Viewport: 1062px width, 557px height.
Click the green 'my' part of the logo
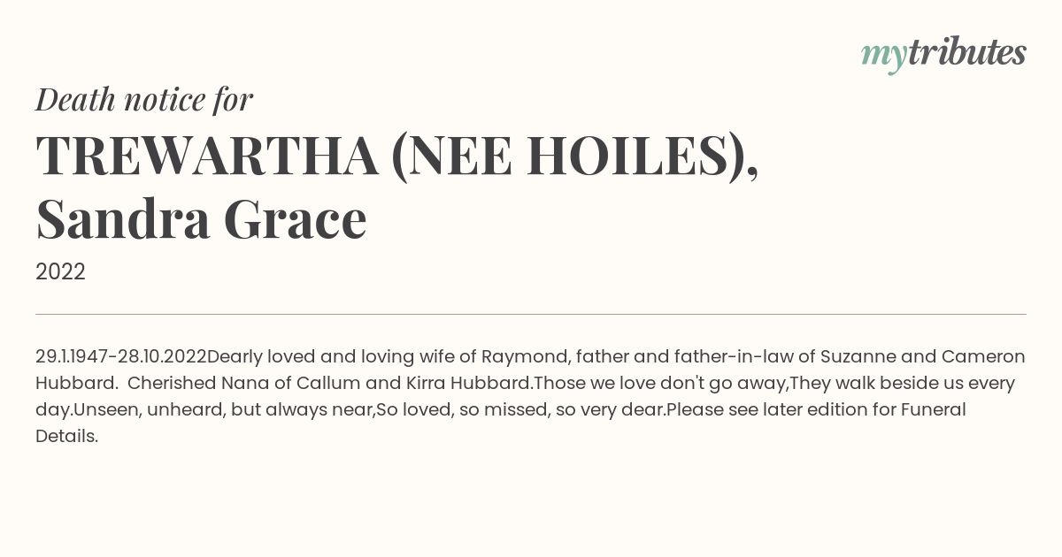point(883,57)
